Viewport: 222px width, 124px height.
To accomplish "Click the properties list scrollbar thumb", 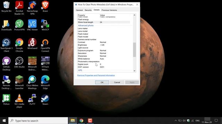I will pyautogui.click(x=134, y=50).
